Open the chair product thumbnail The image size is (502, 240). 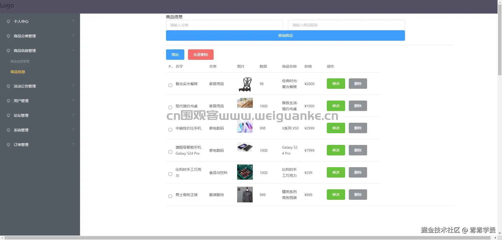pyautogui.click(x=245, y=84)
